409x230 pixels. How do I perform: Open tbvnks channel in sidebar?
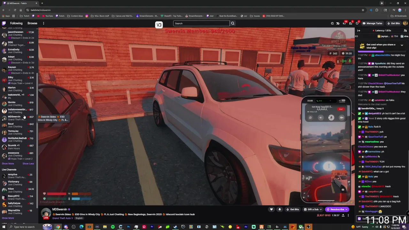[x=19, y=103]
